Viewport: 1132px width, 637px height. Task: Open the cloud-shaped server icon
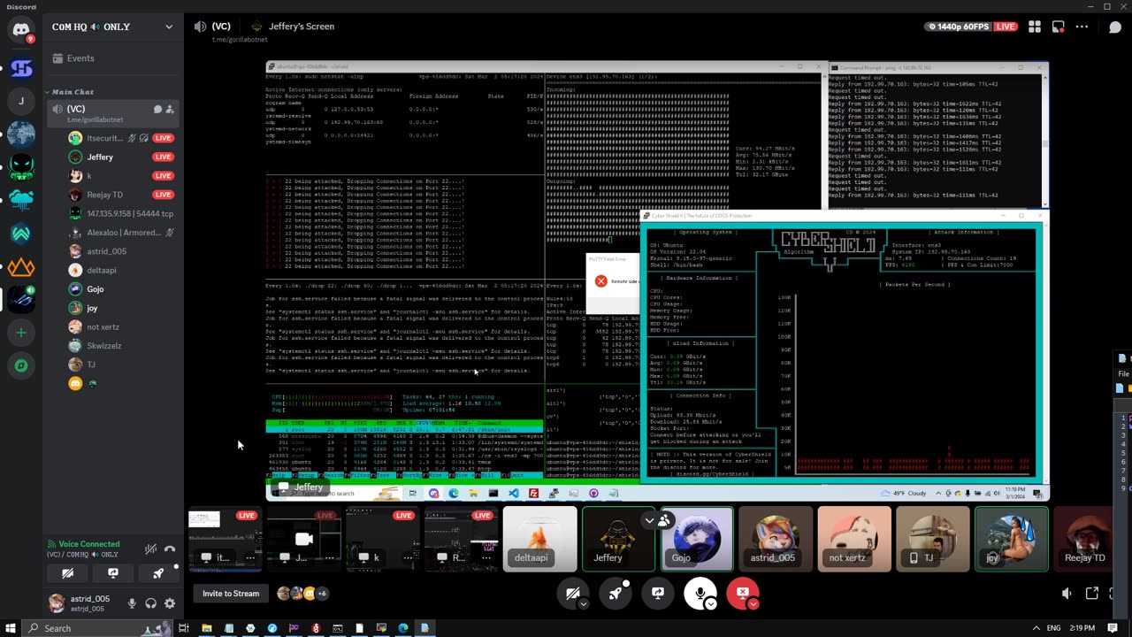pyautogui.click(x=21, y=200)
